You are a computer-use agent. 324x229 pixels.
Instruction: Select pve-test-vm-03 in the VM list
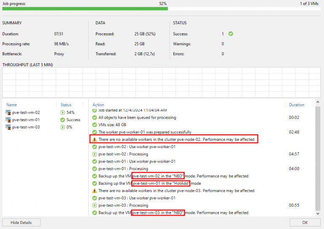[x=26, y=127]
